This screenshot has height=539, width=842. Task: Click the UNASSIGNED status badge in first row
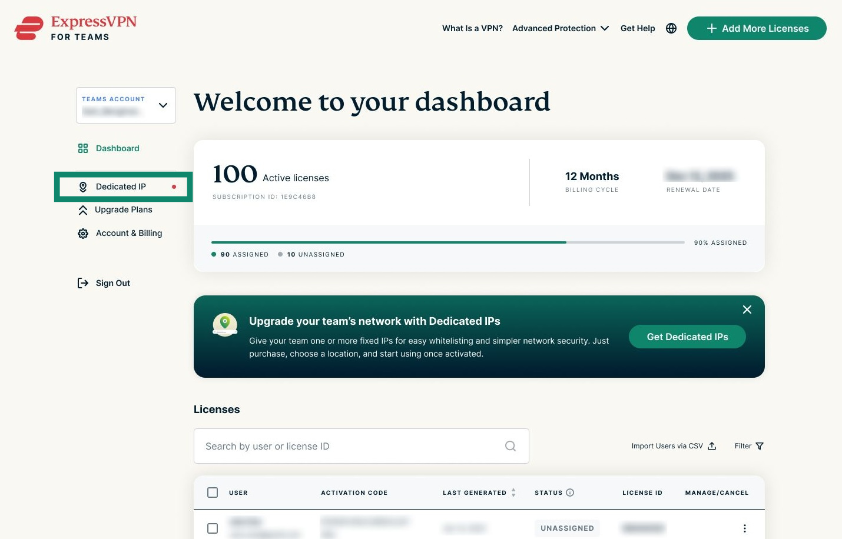click(x=567, y=528)
